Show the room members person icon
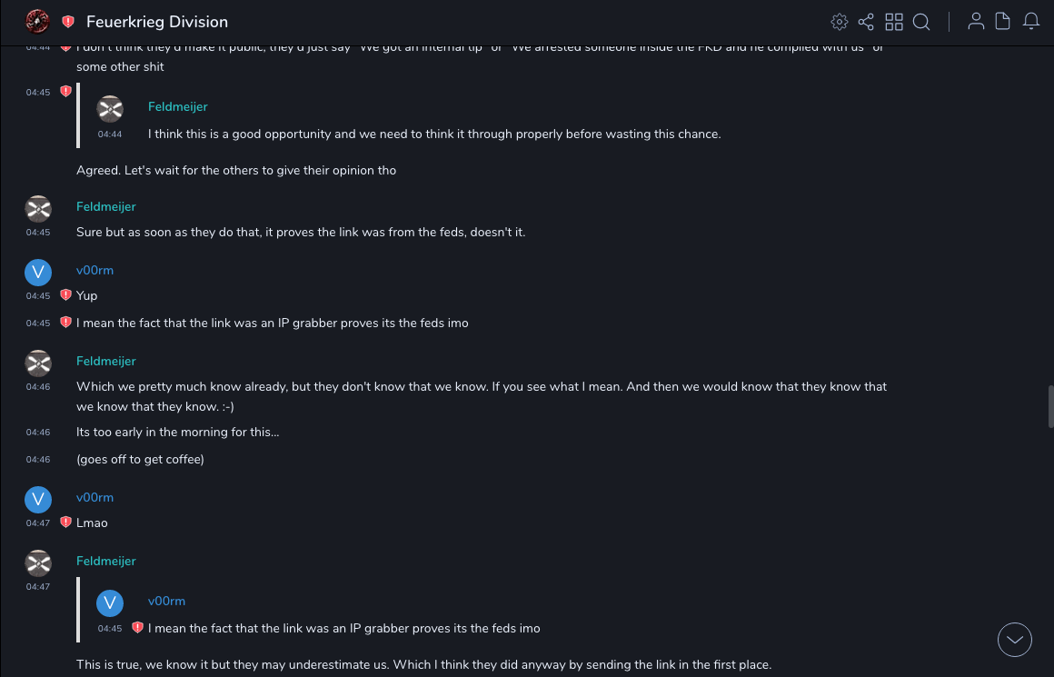This screenshot has height=677, width=1054. 976,22
